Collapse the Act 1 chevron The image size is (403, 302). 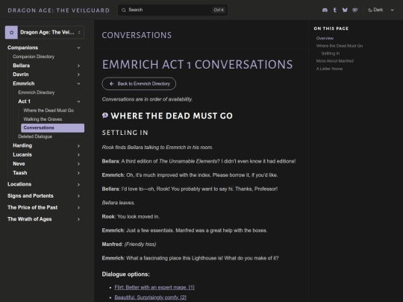pos(78,101)
